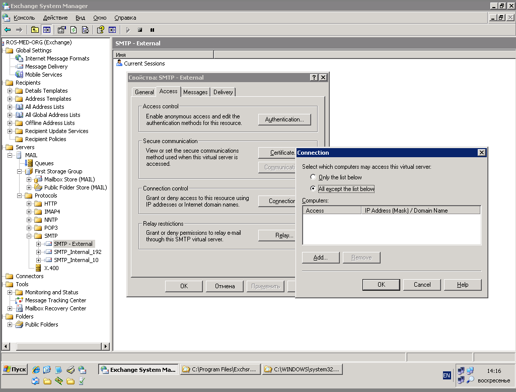516x392 pixels.
Task: Select Message Delivery in the tree
Action: click(x=46, y=67)
